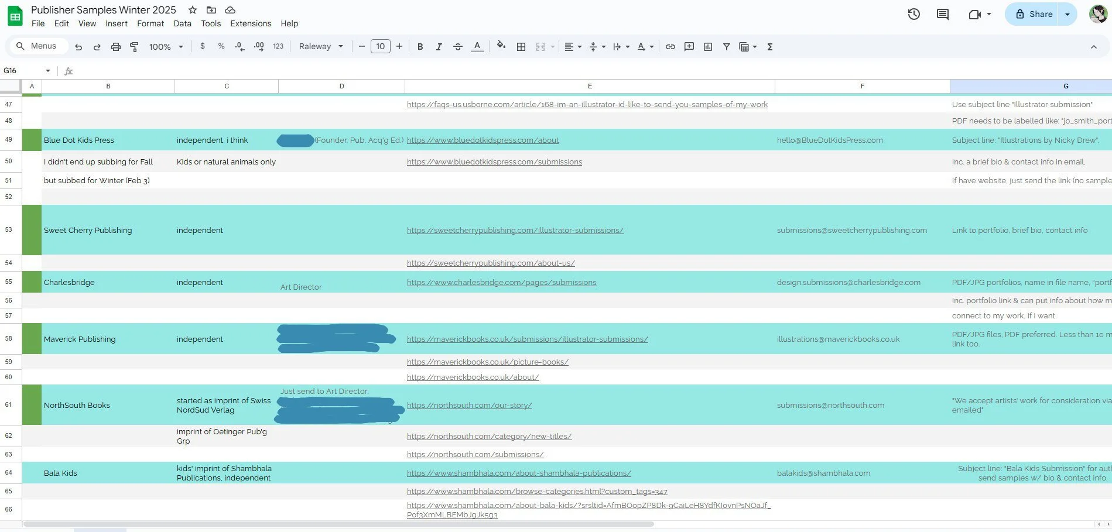Screen dimensions: 1112x532
Task: Format as percent icon
Action: click(221, 46)
